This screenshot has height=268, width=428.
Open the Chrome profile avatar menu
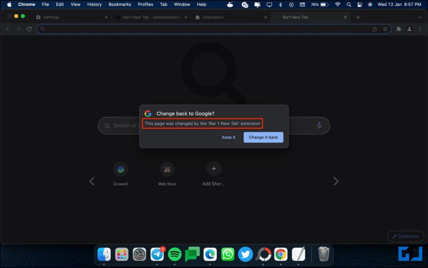tap(409, 29)
